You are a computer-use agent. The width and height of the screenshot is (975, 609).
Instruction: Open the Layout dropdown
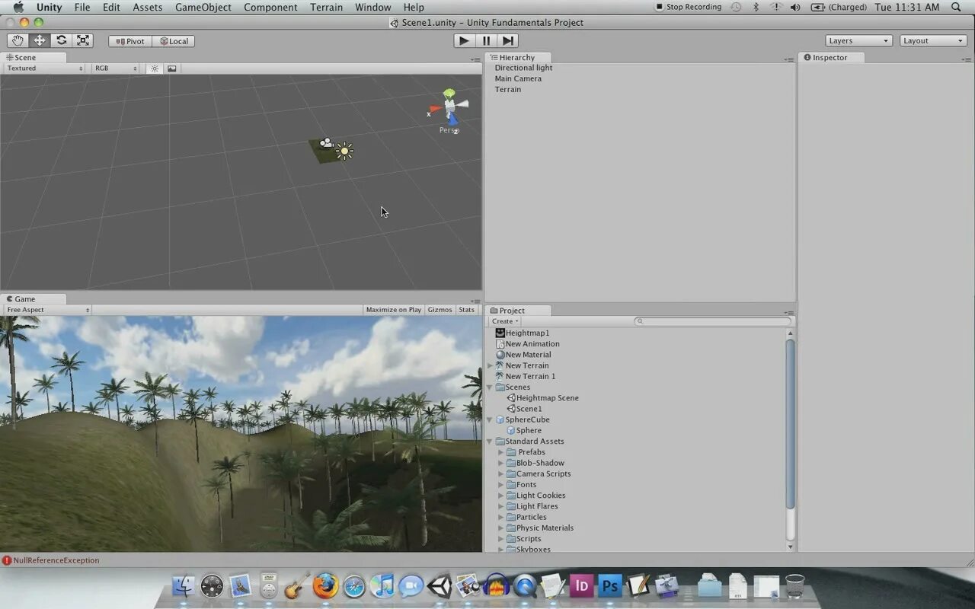pyautogui.click(x=933, y=40)
